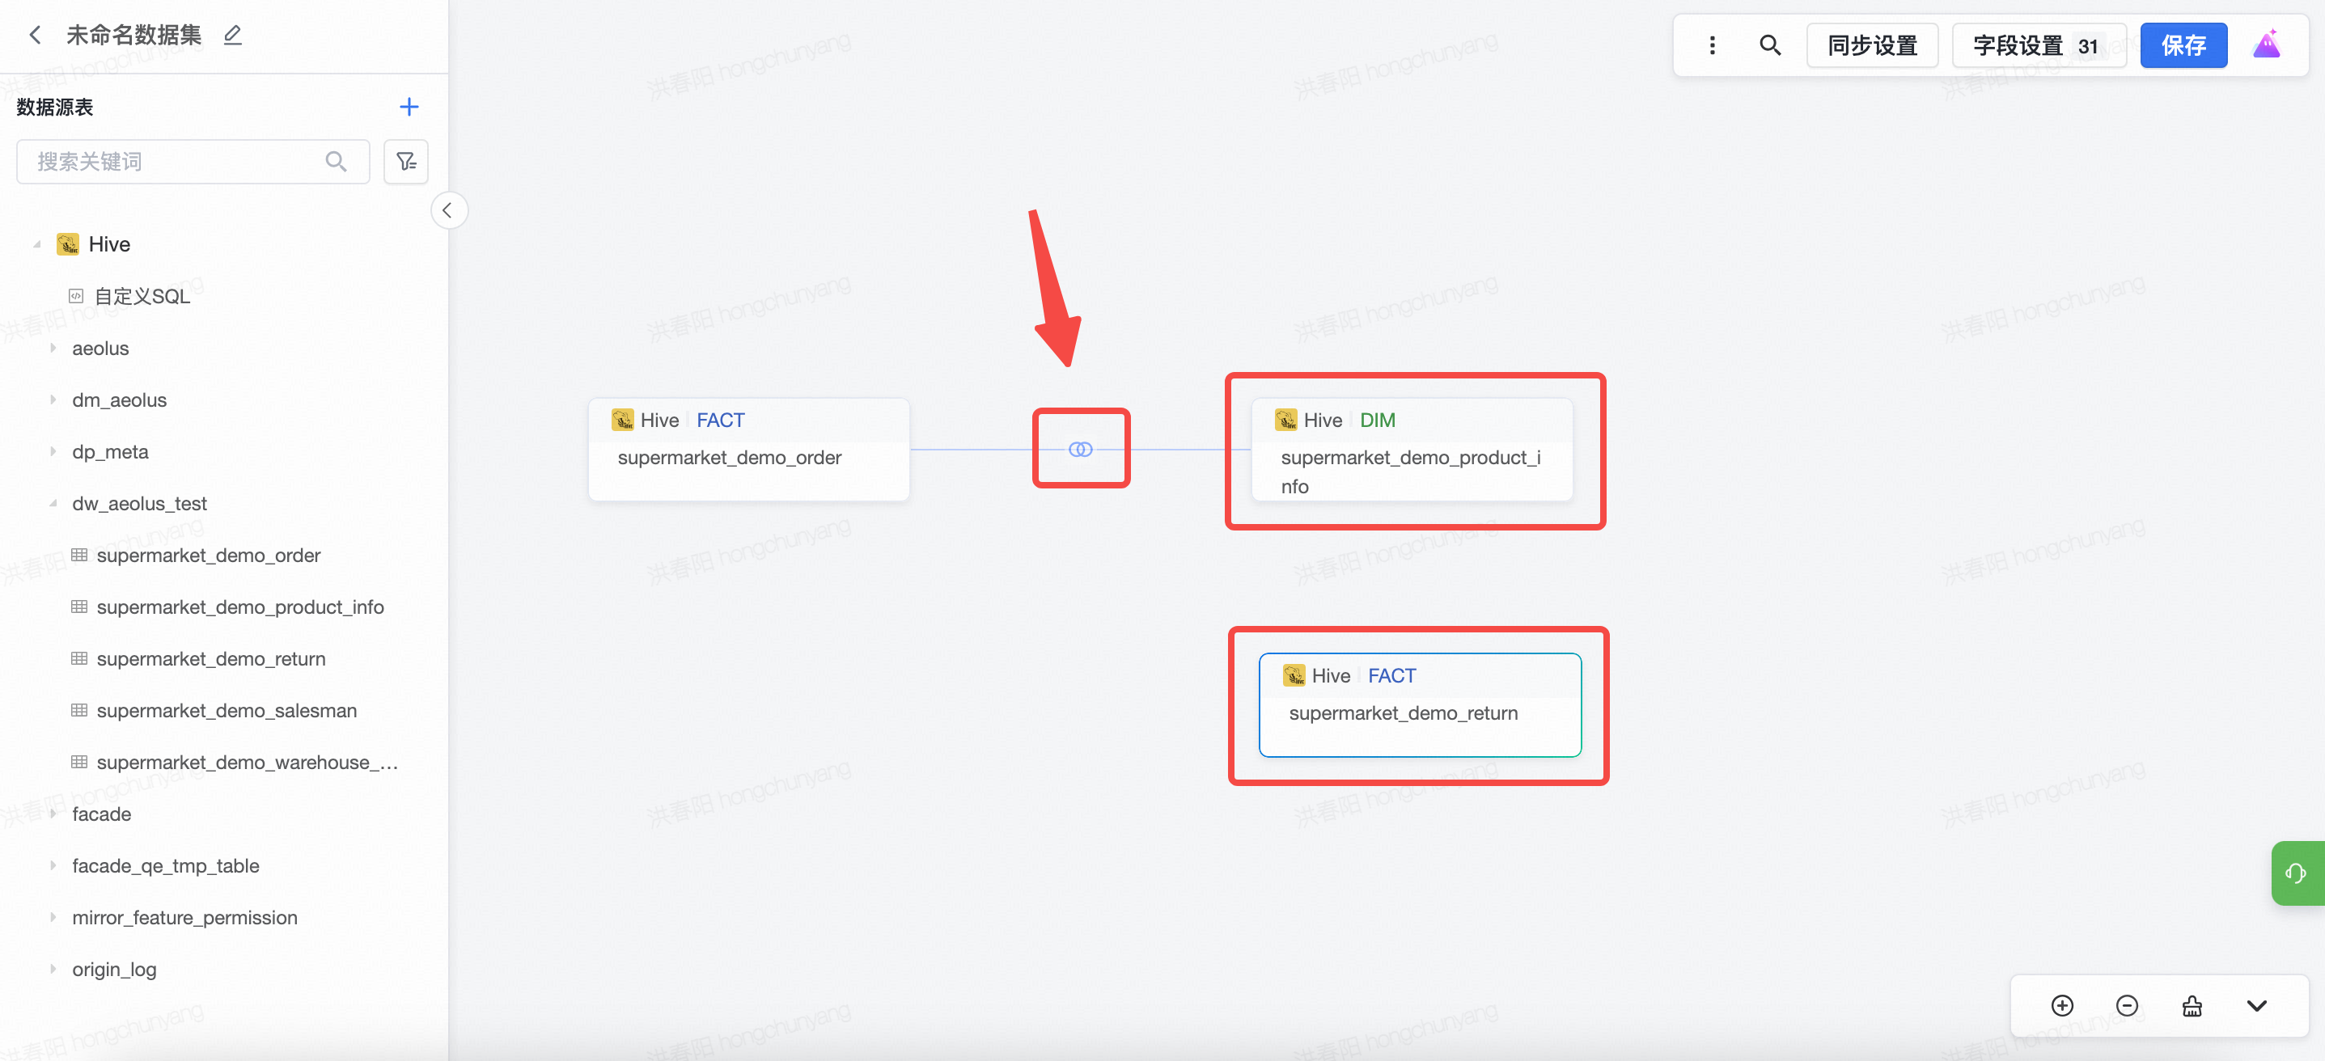Click the blue 保存 save button
The image size is (2325, 1061).
[2183, 45]
